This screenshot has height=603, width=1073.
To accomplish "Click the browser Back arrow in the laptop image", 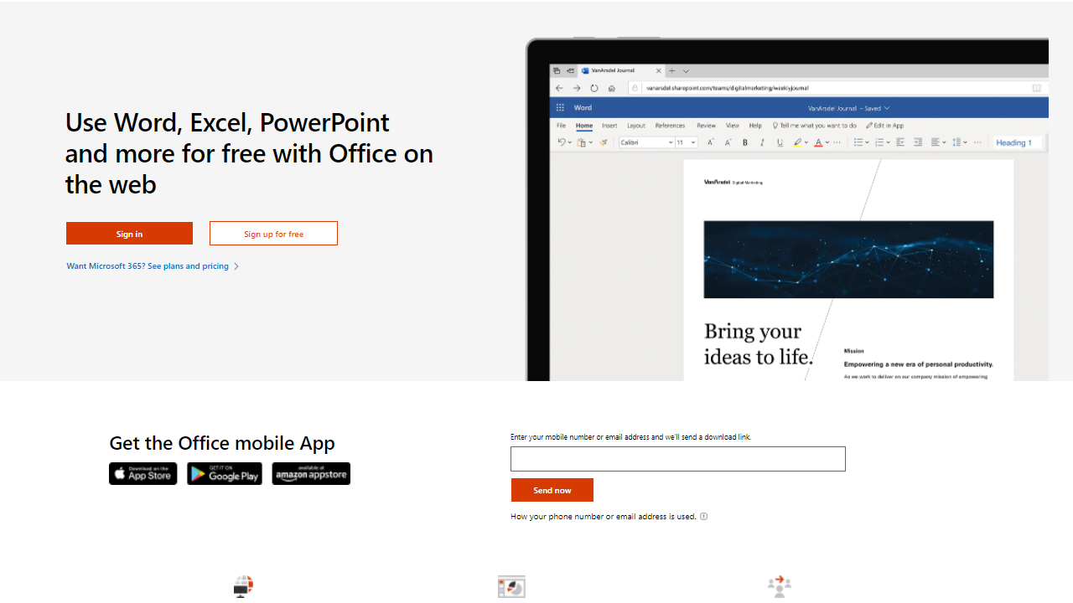I will pyautogui.click(x=559, y=88).
